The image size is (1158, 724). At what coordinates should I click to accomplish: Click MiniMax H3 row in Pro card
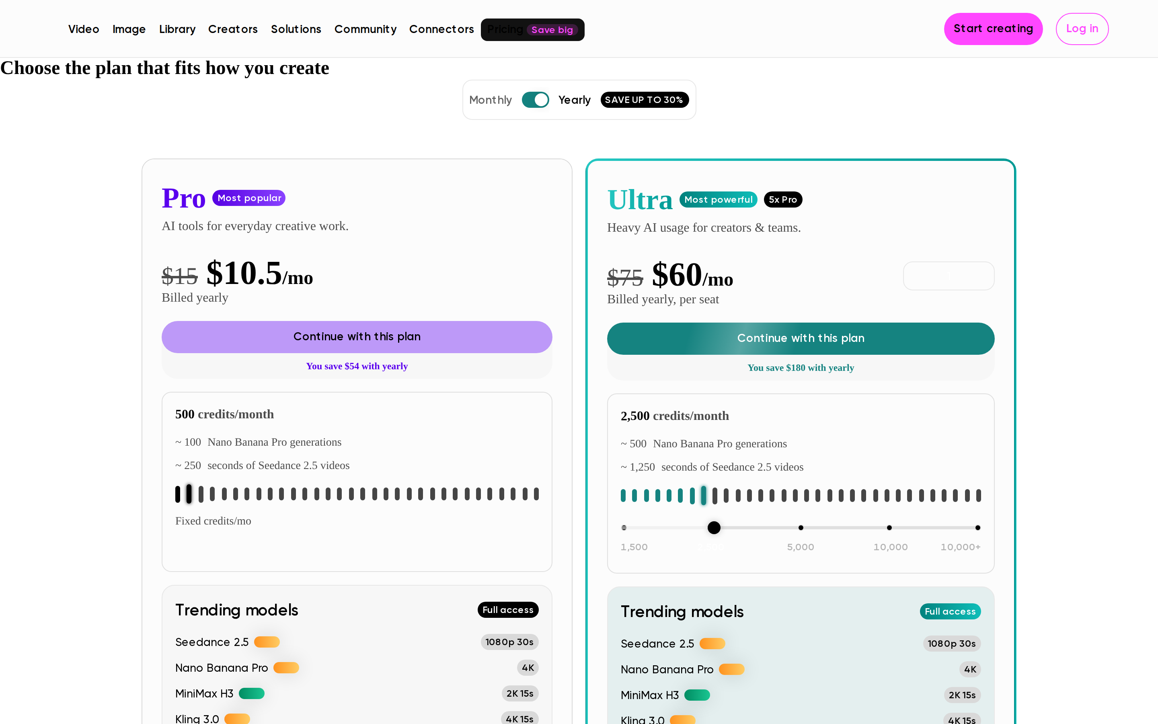pyautogui.click(x=357, y=693)
